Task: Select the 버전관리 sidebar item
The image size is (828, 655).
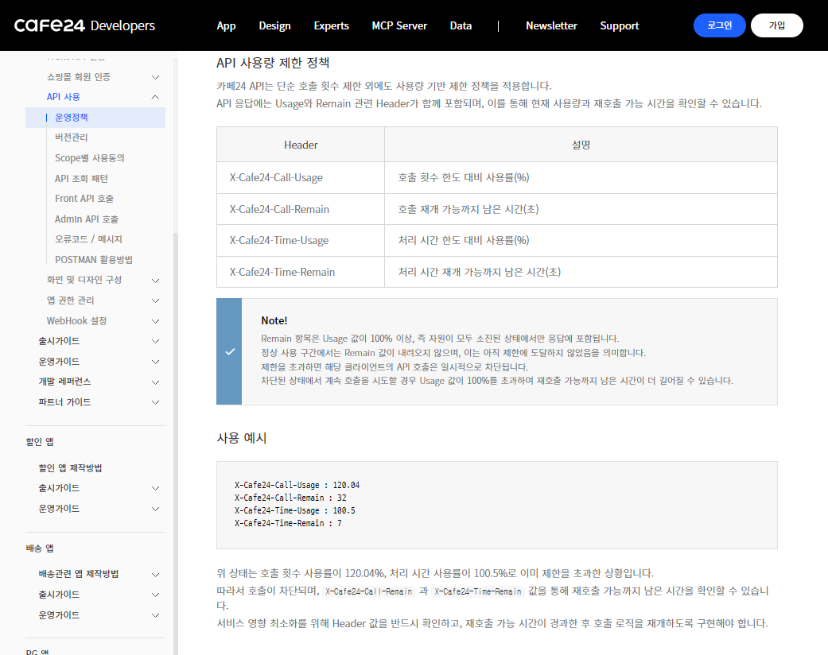Action: pos(72,138)
